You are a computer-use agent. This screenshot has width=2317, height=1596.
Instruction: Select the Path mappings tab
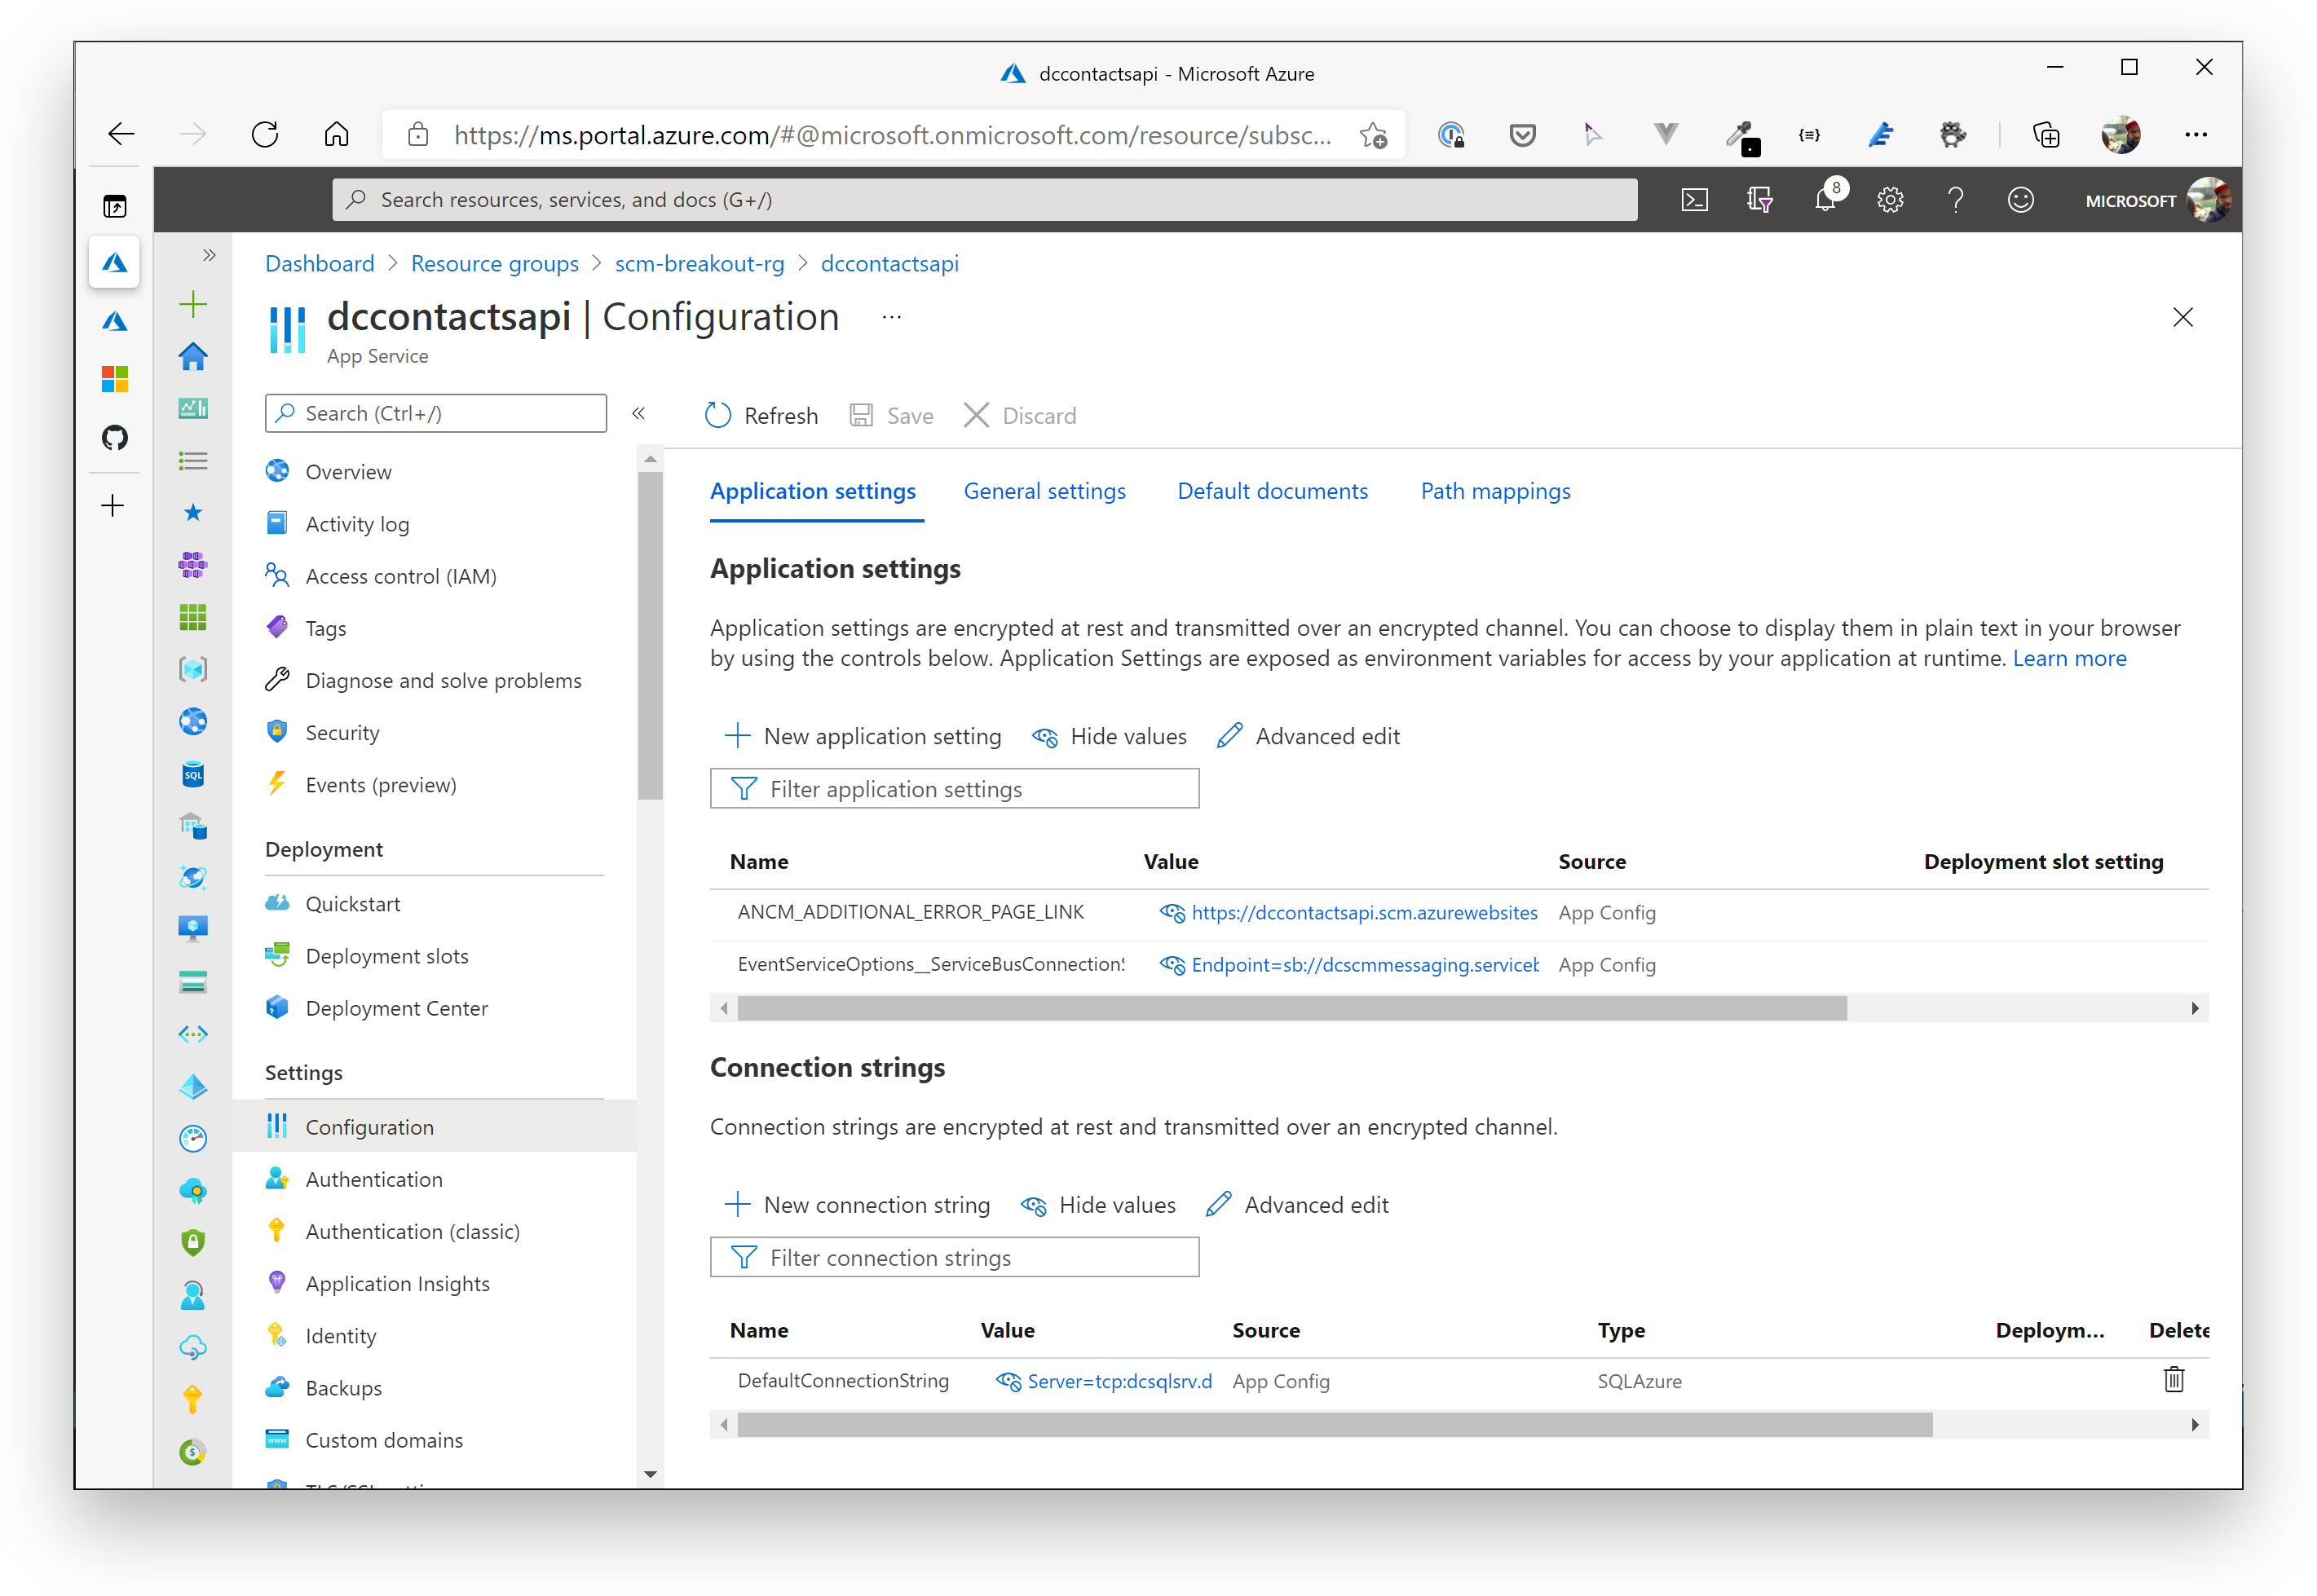[x=1494, y=489]
